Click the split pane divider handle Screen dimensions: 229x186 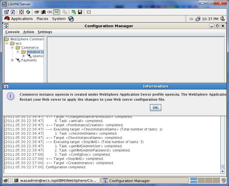[x=46, y=59]
